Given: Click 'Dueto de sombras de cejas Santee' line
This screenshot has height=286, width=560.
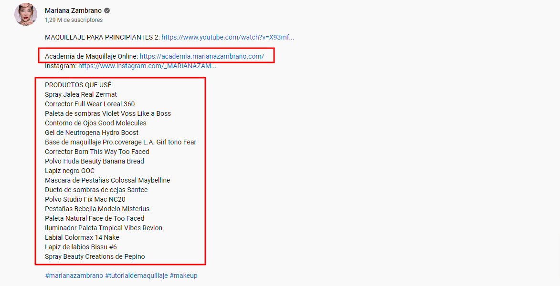Looking at the screenshot, I should coord(96,190).
